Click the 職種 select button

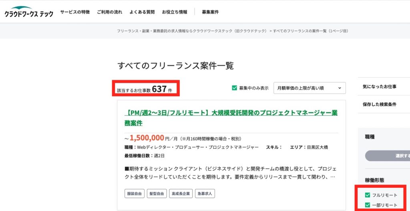click(388, 156)
